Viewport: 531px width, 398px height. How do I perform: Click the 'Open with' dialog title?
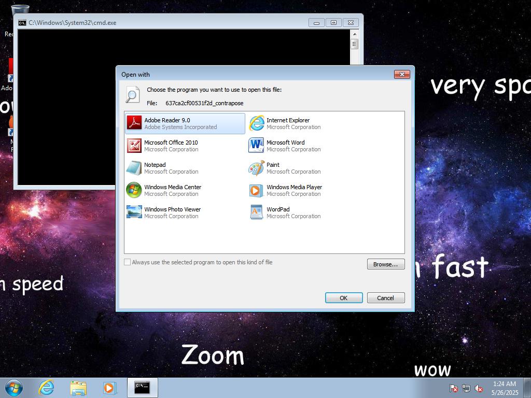[x=135, y=75]
